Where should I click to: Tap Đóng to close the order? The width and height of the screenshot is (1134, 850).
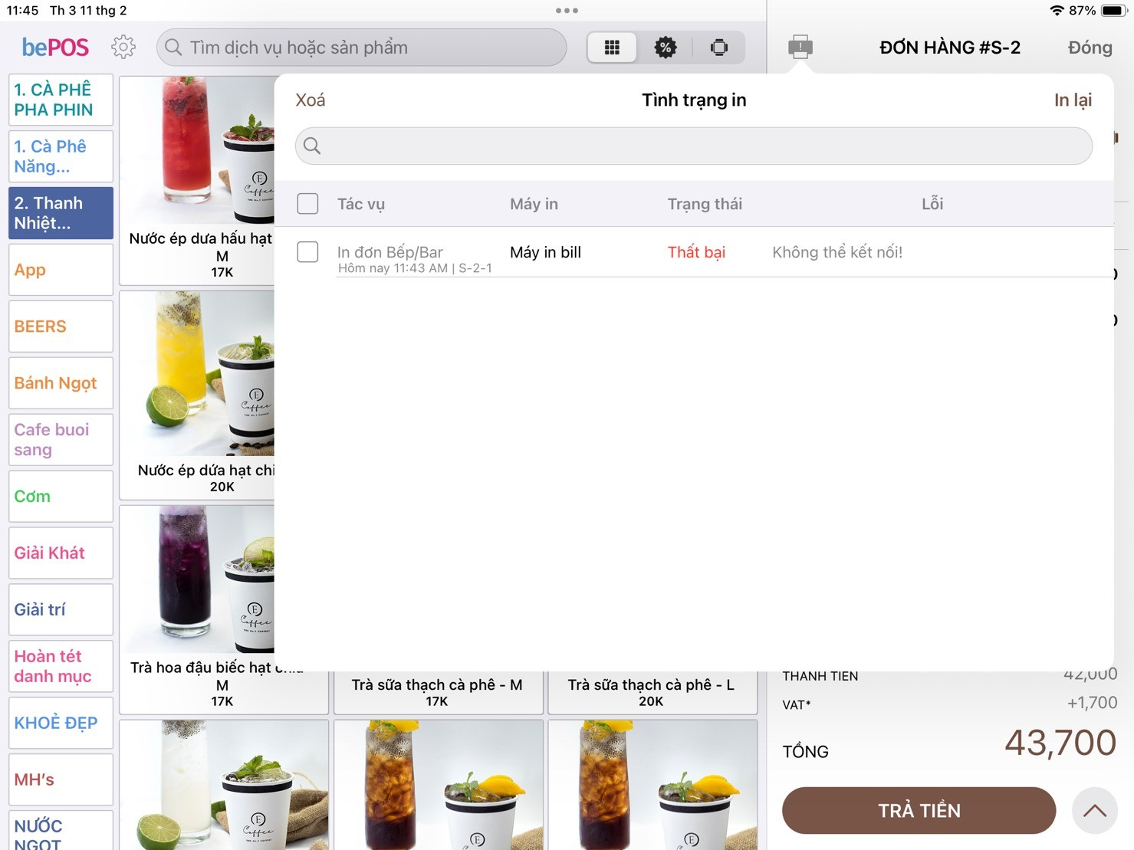coord(1090,48)
